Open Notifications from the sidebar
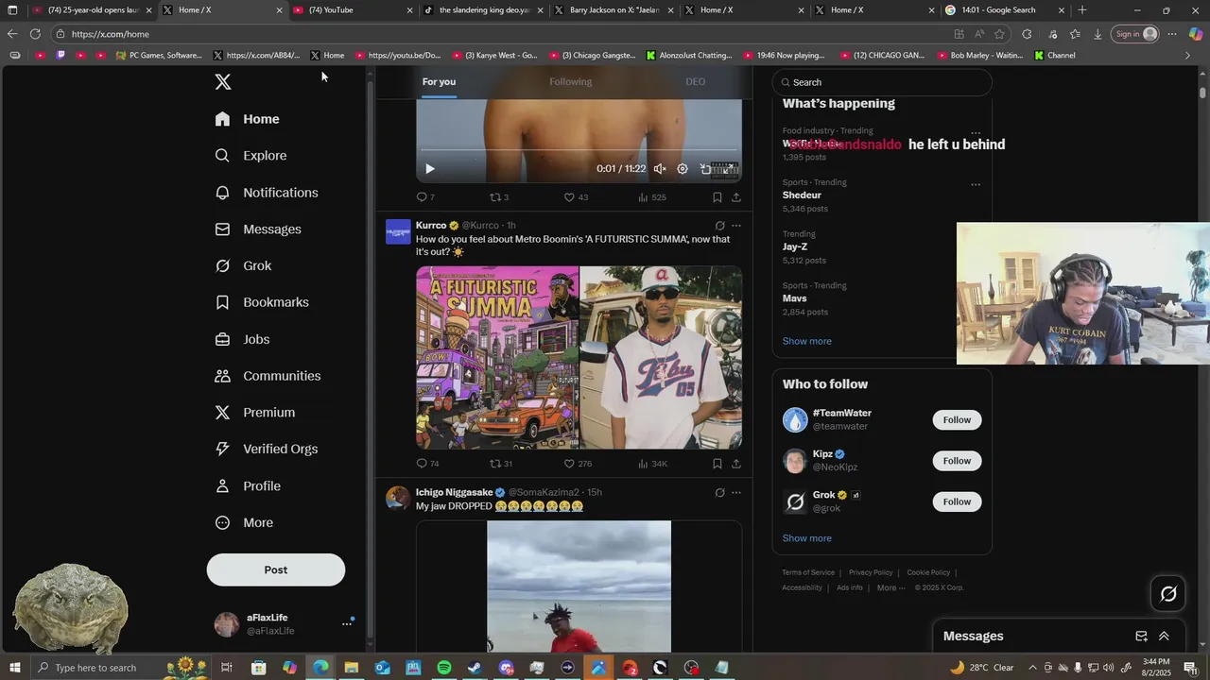This screenshot has height=680, width=1210. pos(268,193)
